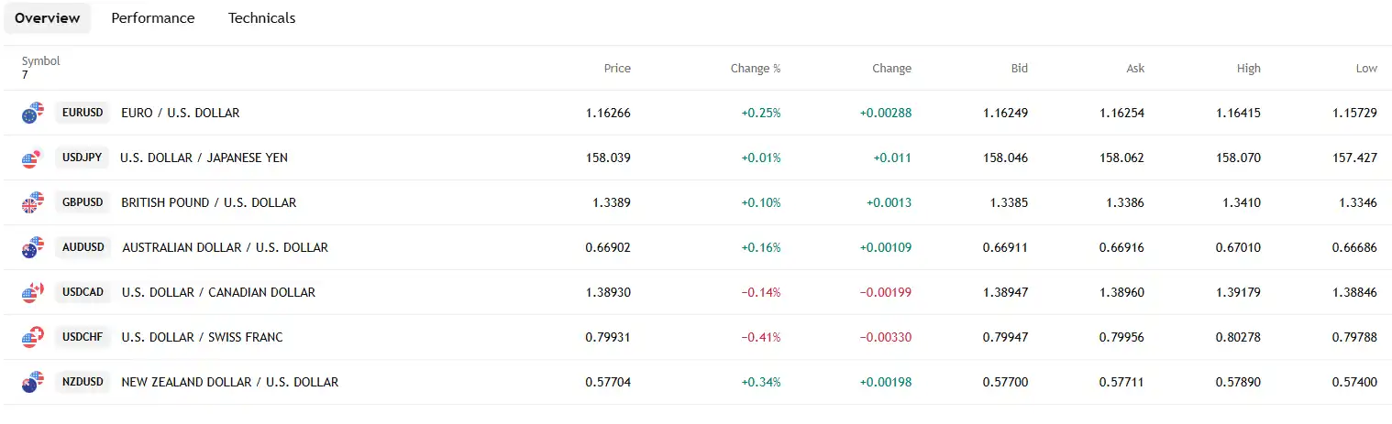
Task: Open the Technicals tab
Action: [x=261, y=18]
